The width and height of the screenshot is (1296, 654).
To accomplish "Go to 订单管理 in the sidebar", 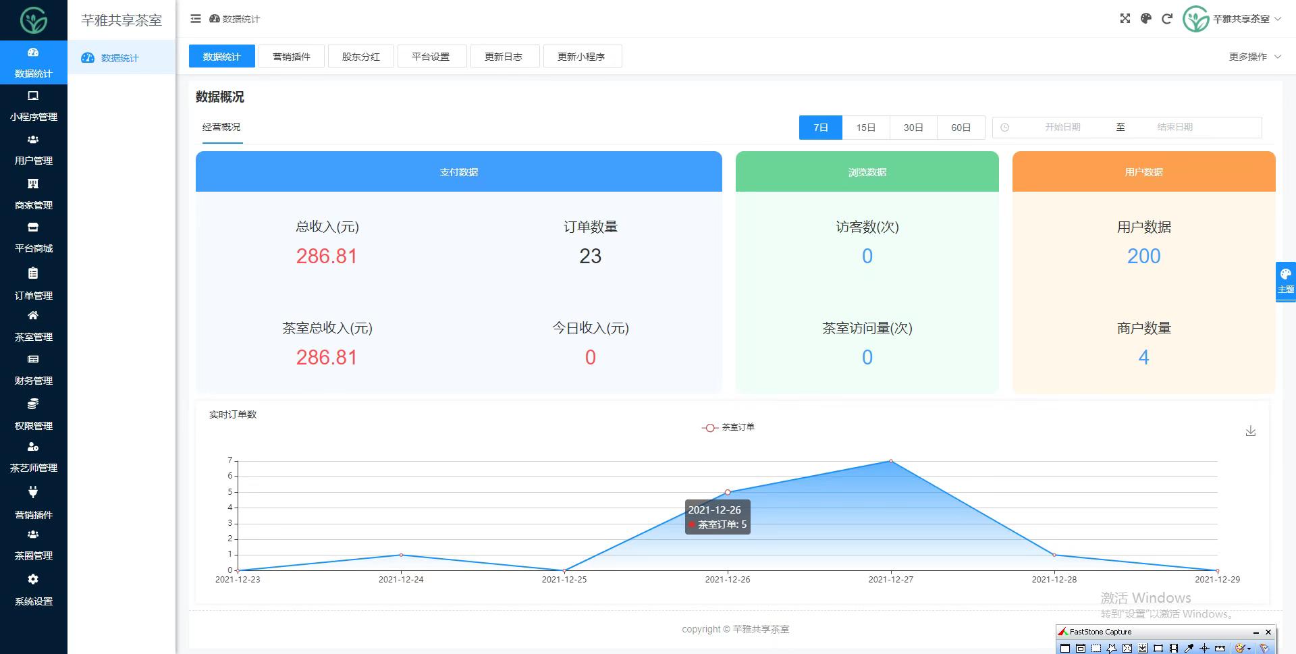I will (x=33, y=284).
